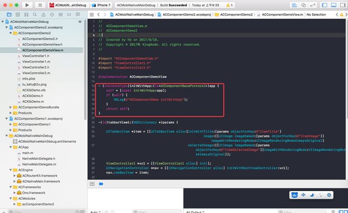The width and height of the screenshot is (348, 213).
Task: Collapse the ACApp group
Action: pyautogui.click(x=10, y=147)
